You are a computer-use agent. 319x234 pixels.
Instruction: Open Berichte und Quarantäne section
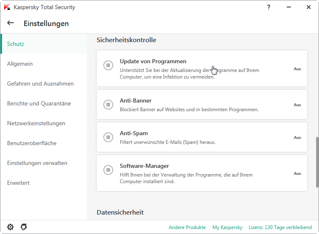tap(39, 103)
